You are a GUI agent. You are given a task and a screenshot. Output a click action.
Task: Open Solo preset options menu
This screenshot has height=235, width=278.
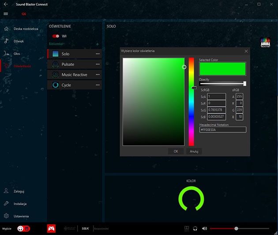point(98,54)
